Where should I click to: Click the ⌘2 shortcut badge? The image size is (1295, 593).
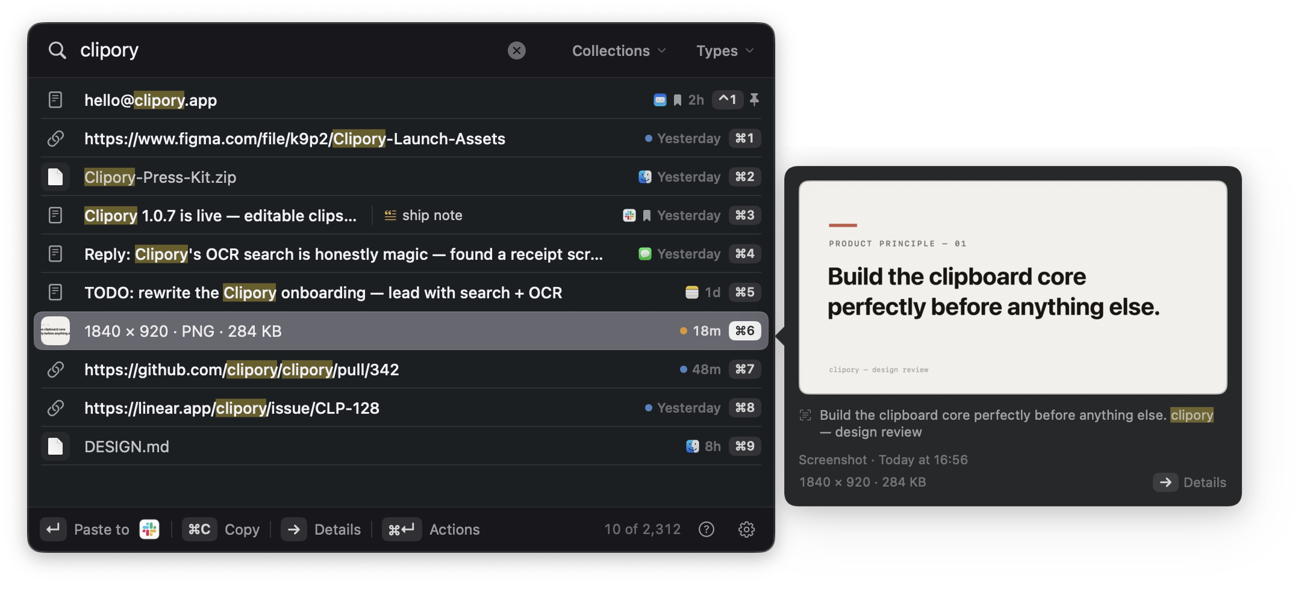(744, 177)
